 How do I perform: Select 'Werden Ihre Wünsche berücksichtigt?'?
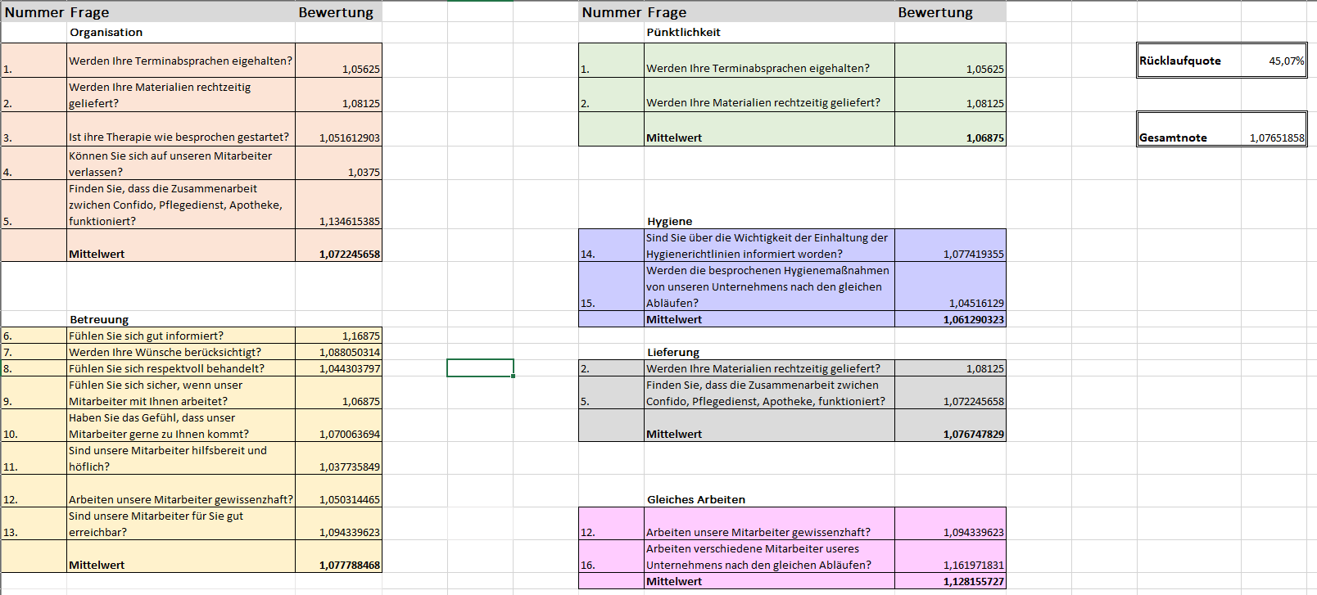pyautogui.click(x=181, y=352)
